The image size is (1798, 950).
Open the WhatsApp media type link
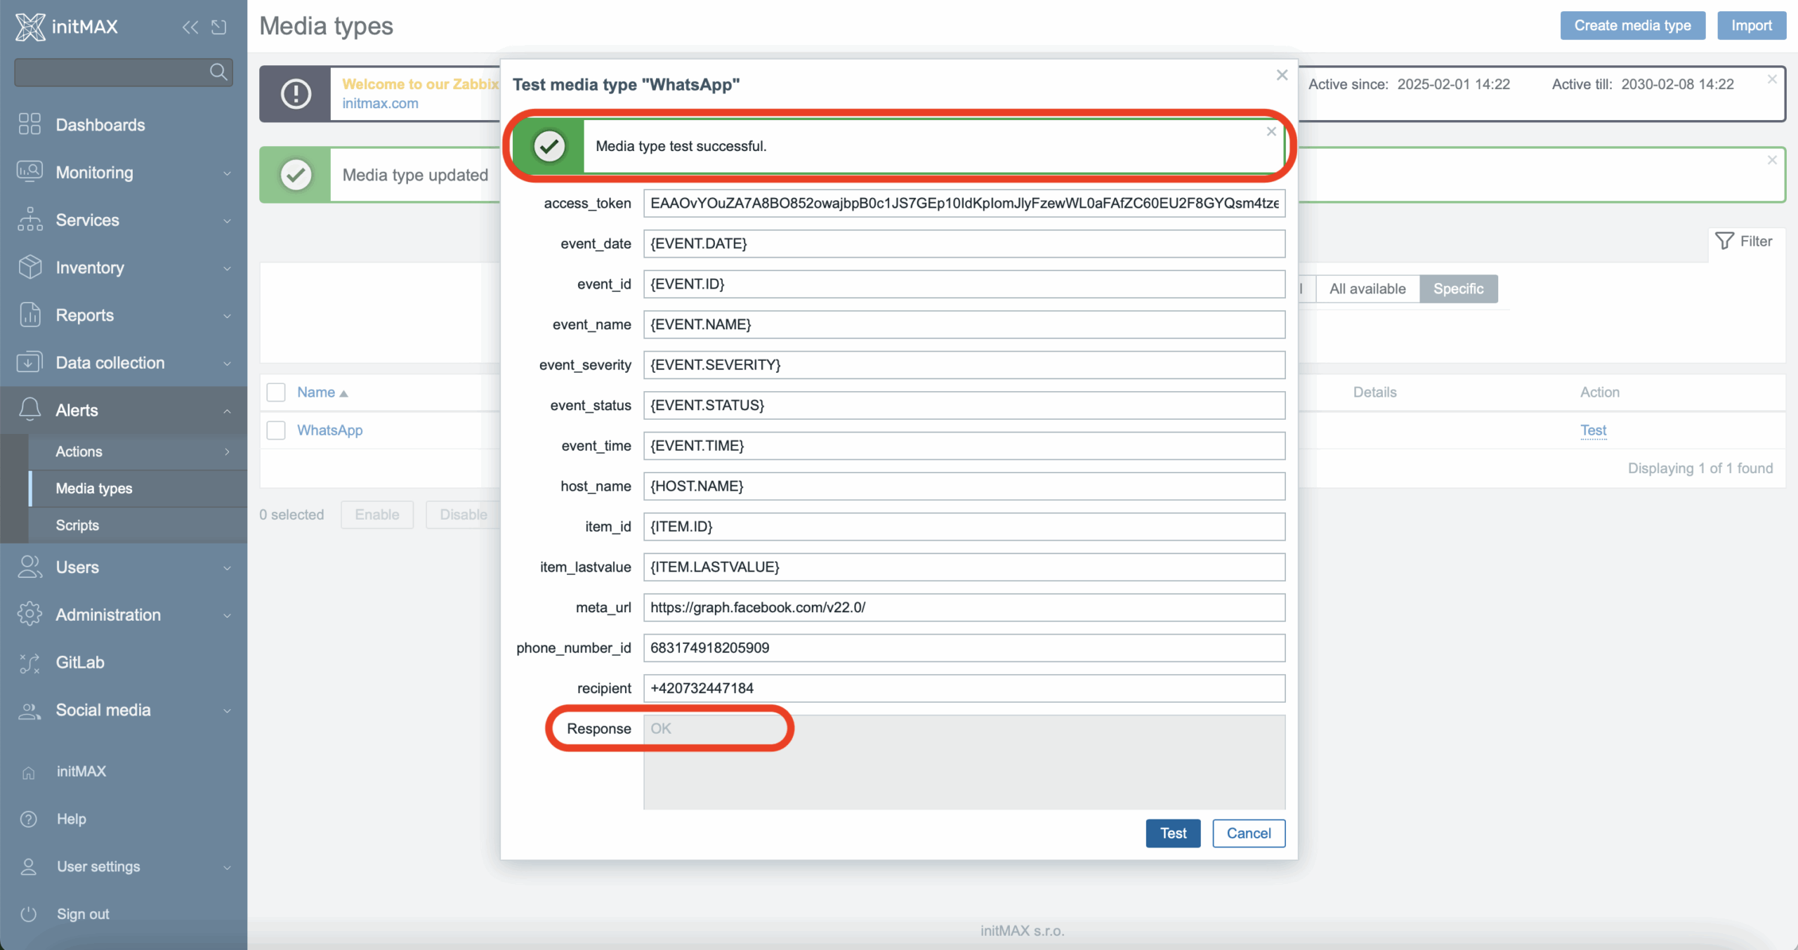[329, 430]
